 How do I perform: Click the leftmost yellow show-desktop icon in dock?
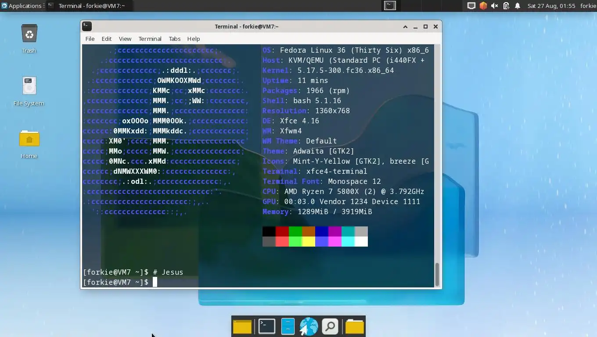[242, 326]
